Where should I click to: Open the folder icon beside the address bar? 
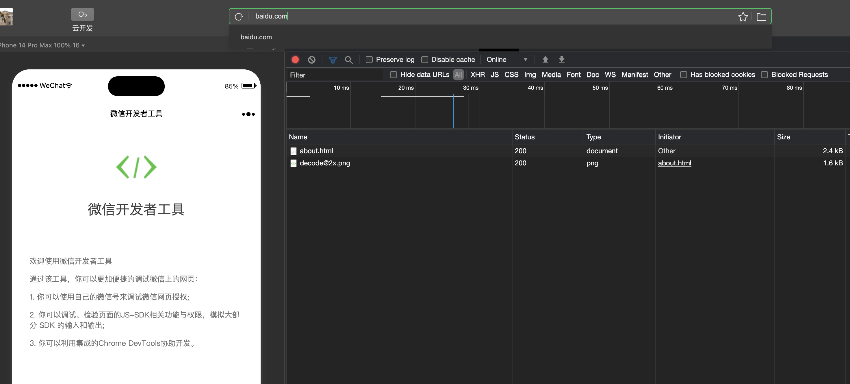(761, 16)
